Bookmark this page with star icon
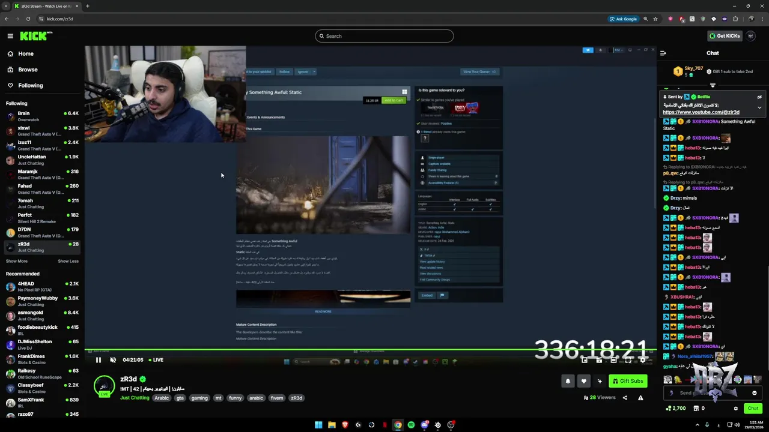 (x=655, y=19)
